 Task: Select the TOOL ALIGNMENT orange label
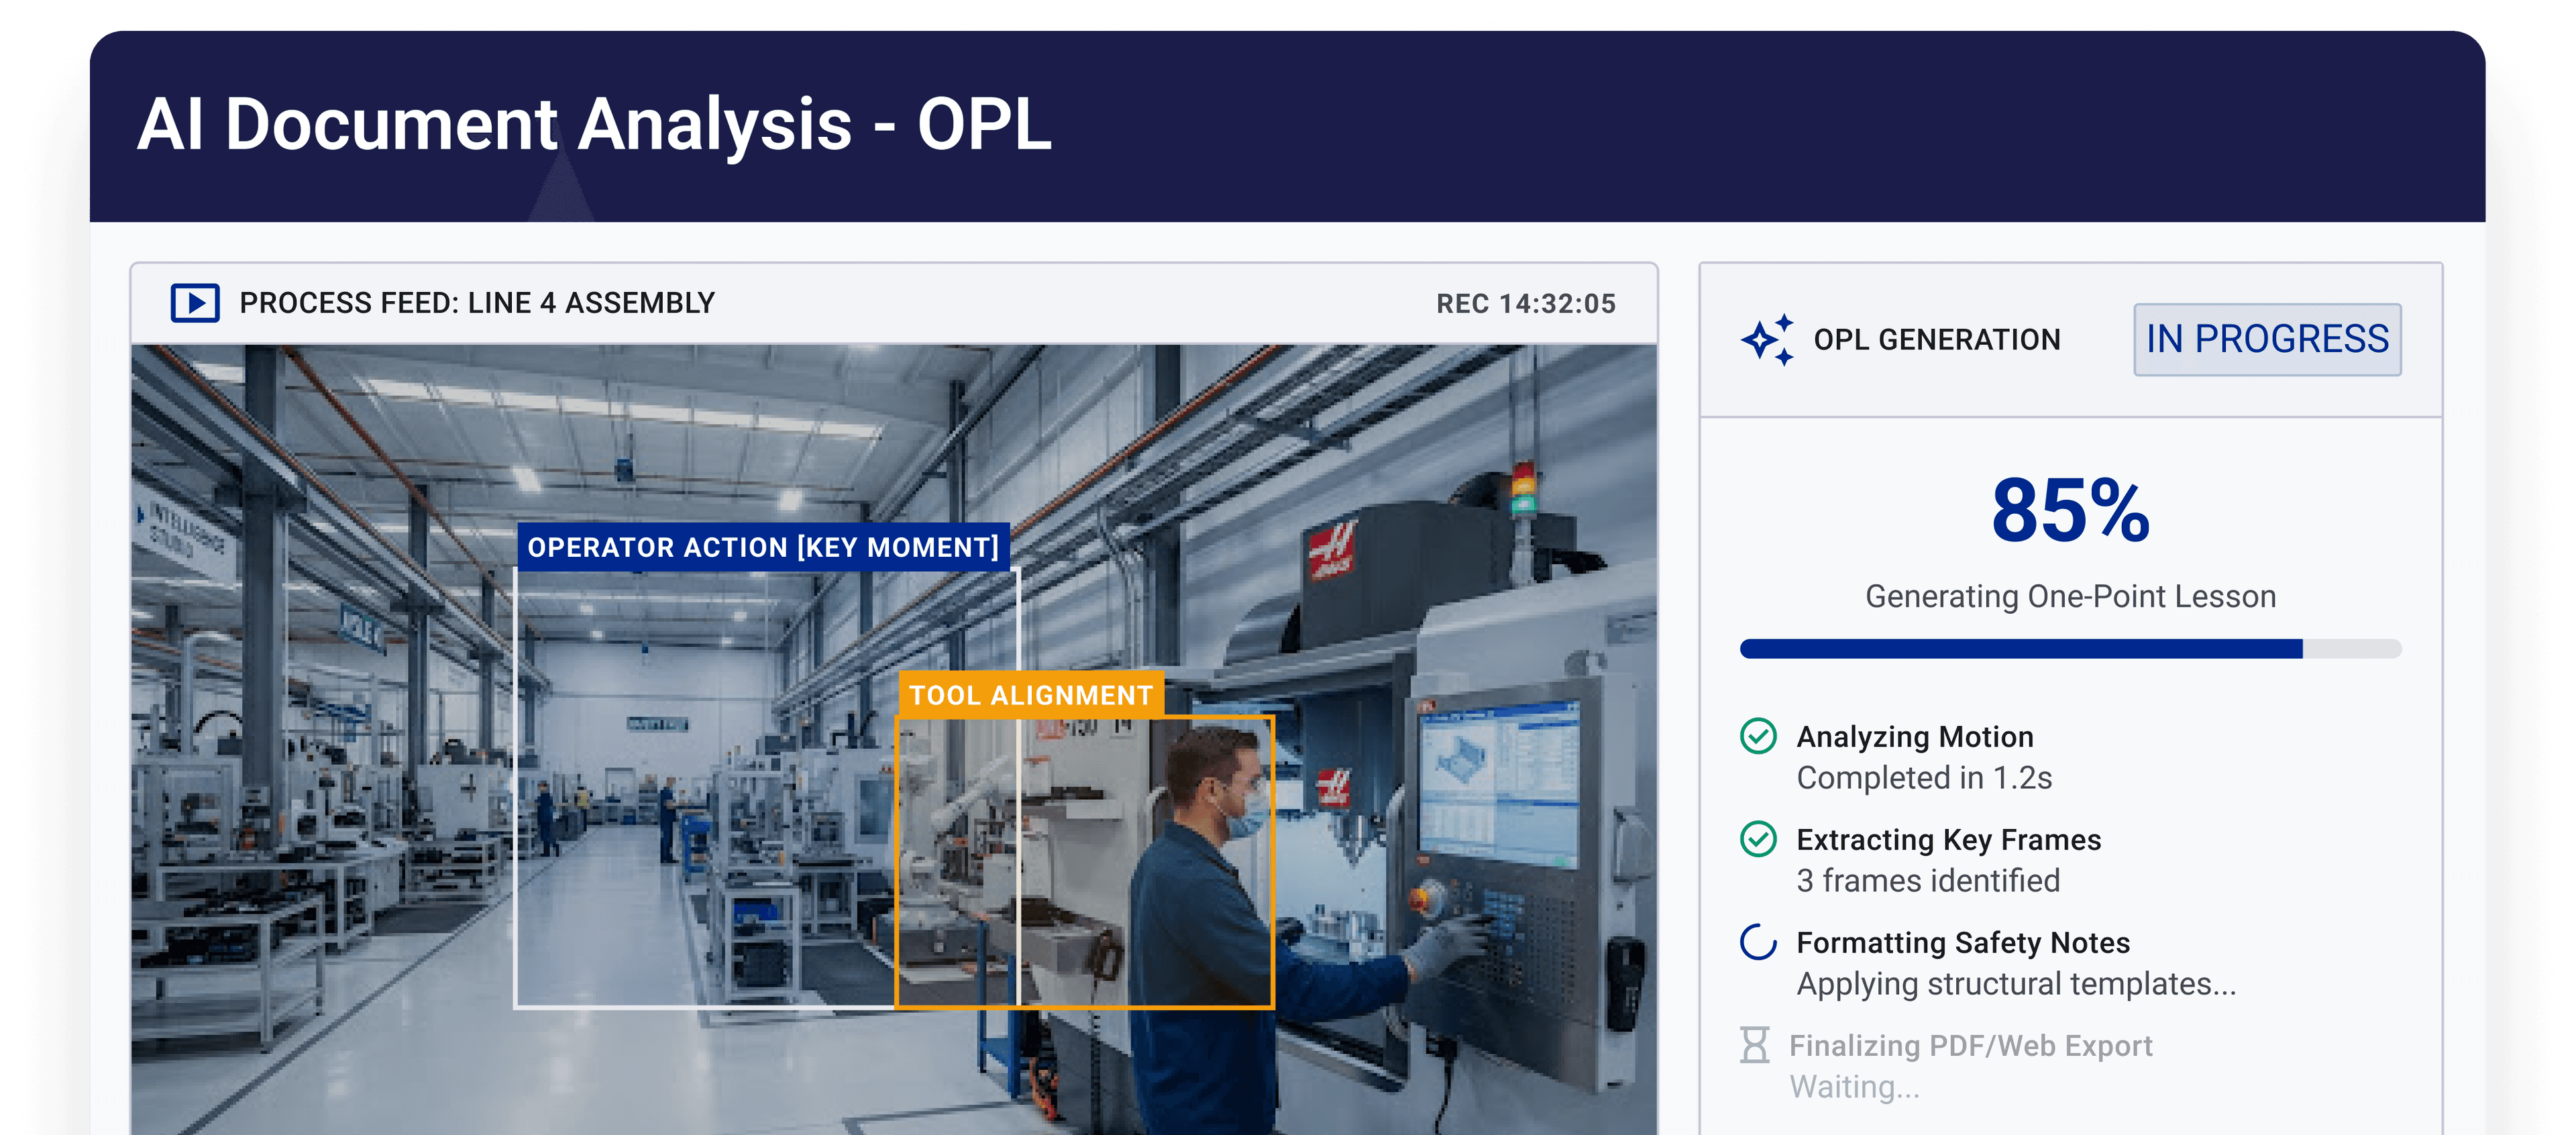[1031, 695]
